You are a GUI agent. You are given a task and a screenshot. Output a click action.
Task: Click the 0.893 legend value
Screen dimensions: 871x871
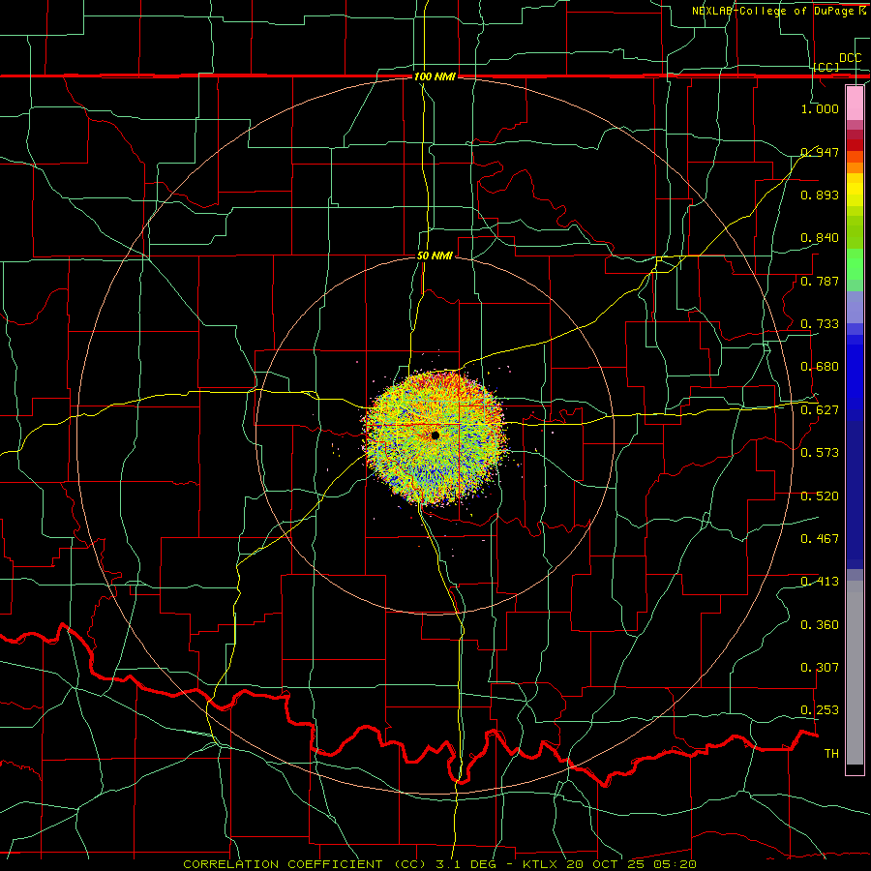(x=820, y=195)
